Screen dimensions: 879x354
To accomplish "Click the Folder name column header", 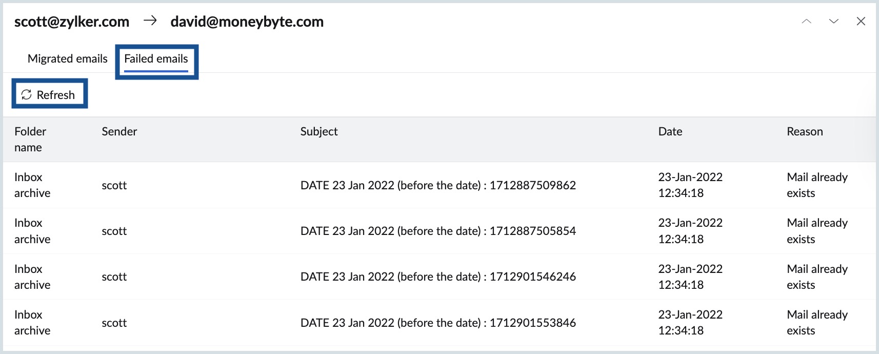I will point(30,139).
